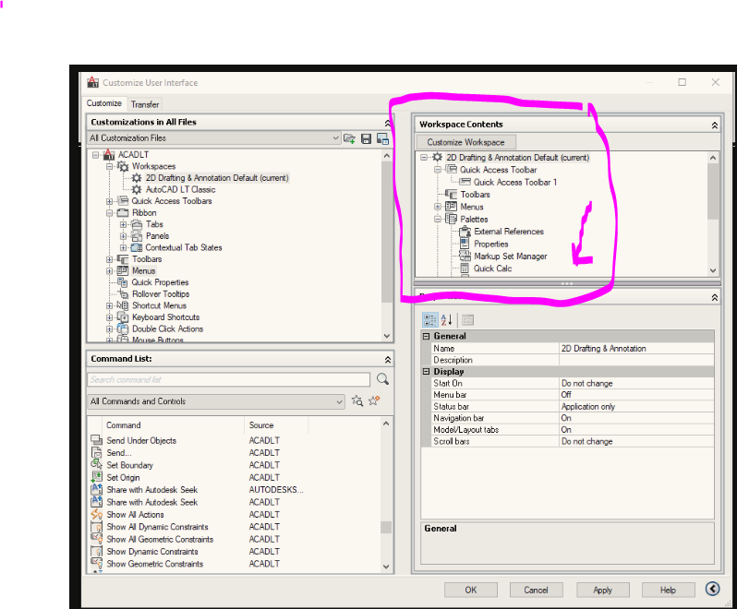Select the categorized properties view icon

pos(430,320)
